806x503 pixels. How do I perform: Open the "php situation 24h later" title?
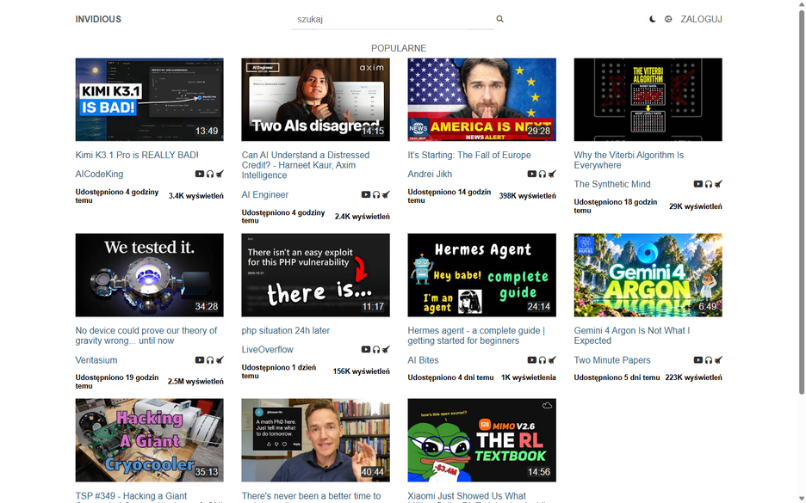(286, 330)
